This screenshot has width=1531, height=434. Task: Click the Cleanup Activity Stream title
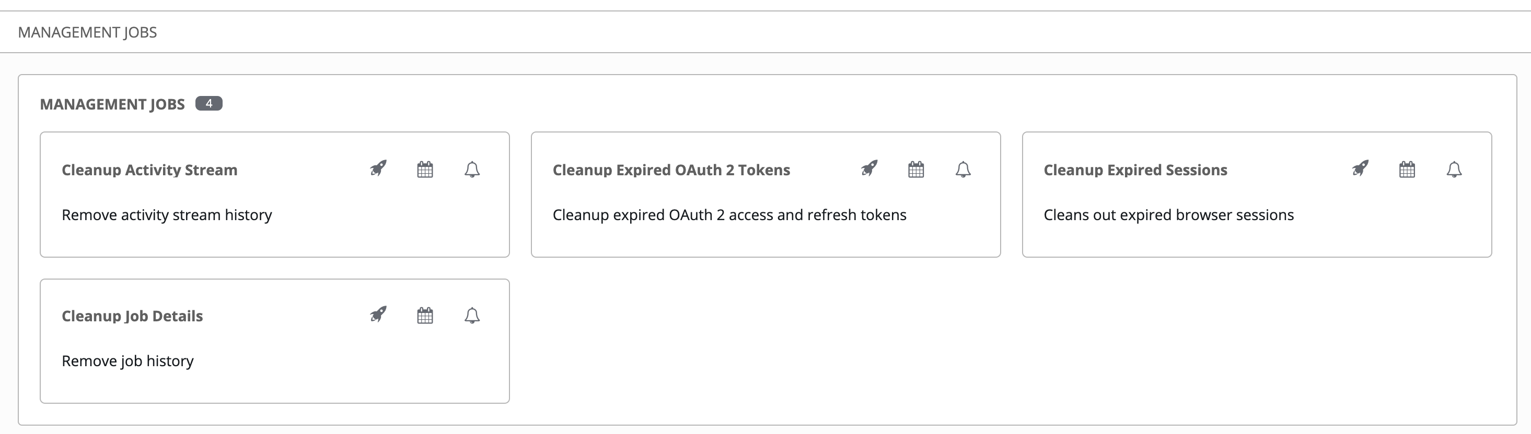[149, 170]
